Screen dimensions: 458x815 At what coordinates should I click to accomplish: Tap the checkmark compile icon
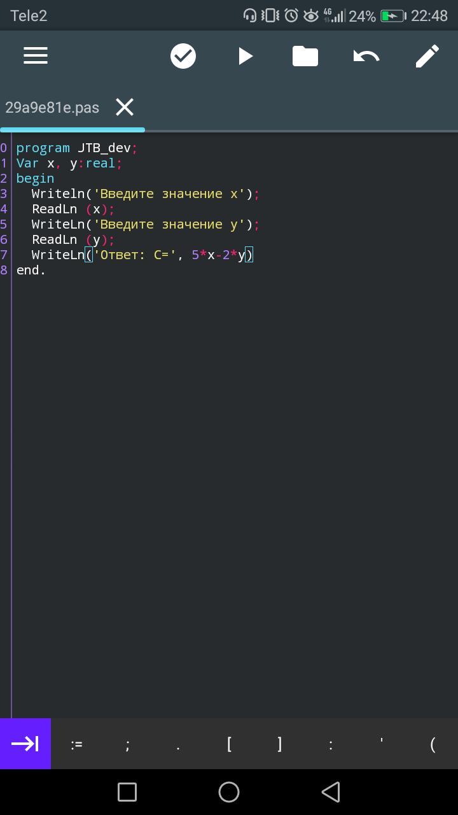click(x=183, y=56)
